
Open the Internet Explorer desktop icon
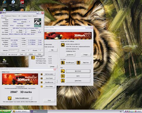pos(4,4)
